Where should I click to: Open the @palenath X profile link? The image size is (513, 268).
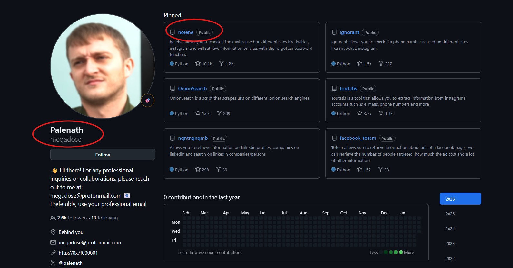pyautogui.click(x=71, y=263)
